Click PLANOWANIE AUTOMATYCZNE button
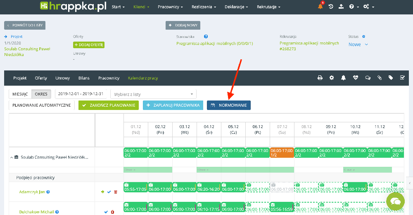This screenshot has height=215, width=413. (x=42, y=105)
